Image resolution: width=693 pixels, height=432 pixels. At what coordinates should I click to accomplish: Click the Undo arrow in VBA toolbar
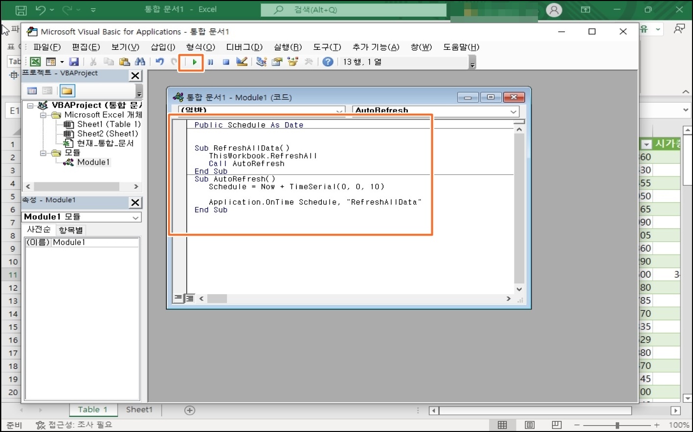tap(160, 62)
